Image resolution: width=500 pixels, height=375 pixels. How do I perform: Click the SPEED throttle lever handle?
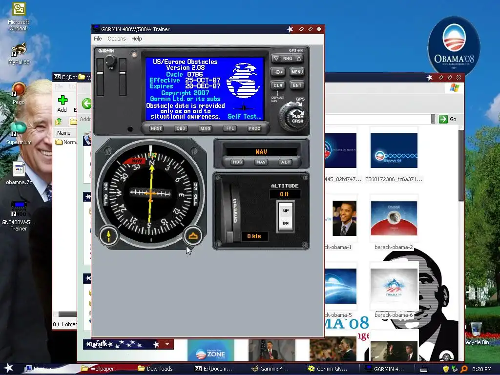point(229,238)
